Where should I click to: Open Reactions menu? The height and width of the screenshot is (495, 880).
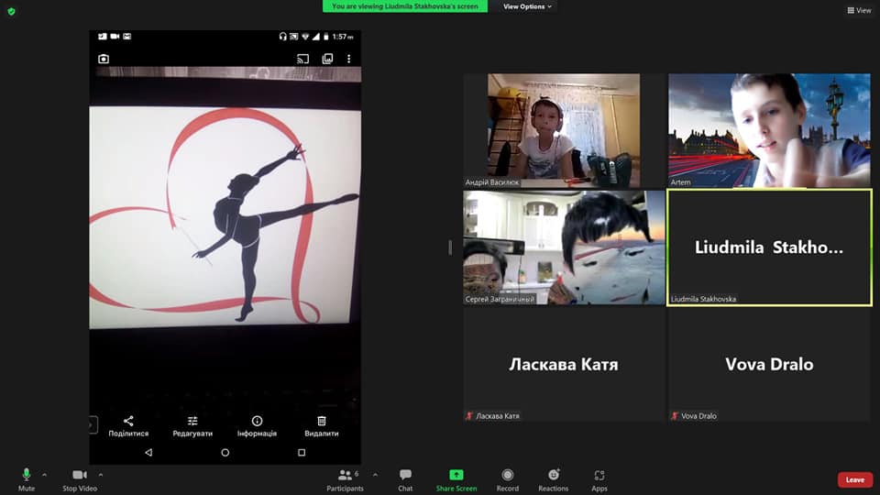(554, 479)
